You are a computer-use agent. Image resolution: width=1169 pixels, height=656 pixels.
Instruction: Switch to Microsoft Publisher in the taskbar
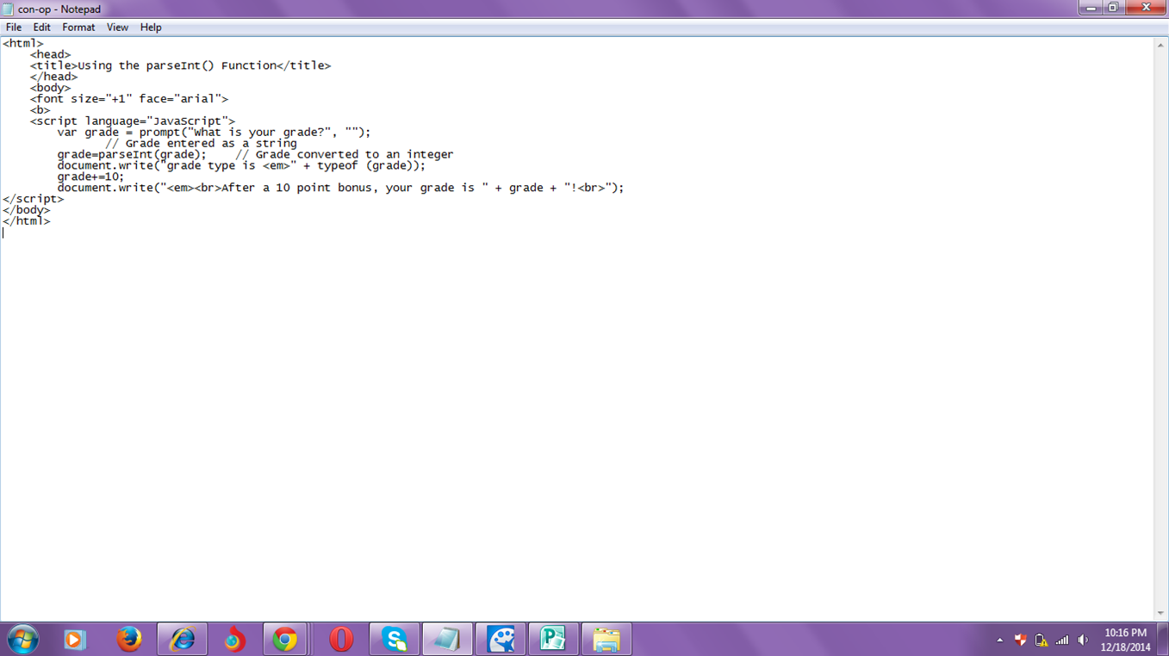click(553, 640)
